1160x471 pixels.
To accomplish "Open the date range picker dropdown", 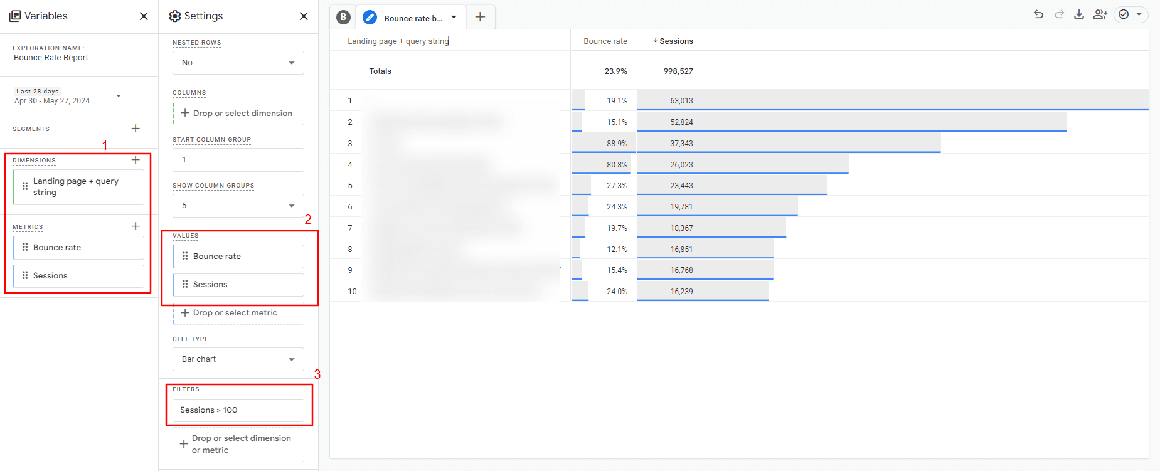I will pos(119,96).
